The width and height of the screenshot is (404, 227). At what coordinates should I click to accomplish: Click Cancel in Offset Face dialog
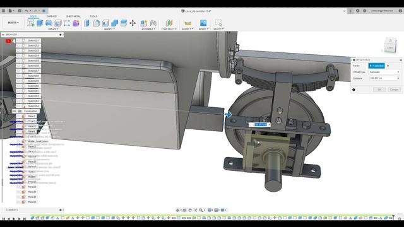pyautogui.click(x=394, y=90)
